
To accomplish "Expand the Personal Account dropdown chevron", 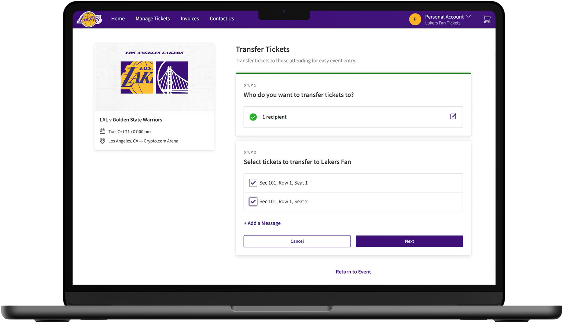I will 468,17.
